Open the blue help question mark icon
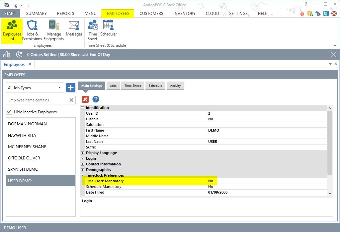This screenshot has width=340, height=232. click(x=96, y=99)
